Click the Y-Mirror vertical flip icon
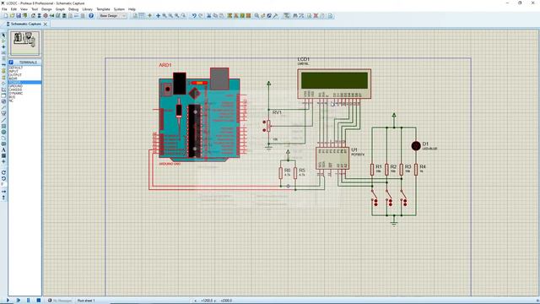The width and height of the screenshot is (540, 304). [x=3, y=198]
